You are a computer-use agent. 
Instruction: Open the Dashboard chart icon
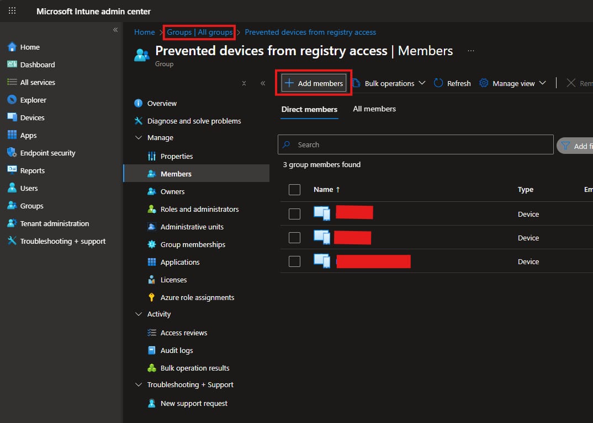pos(12,64)
